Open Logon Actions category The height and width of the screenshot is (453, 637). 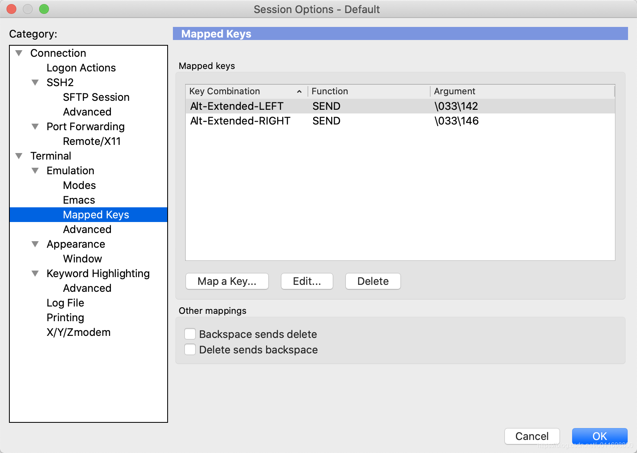click(81, 68)
